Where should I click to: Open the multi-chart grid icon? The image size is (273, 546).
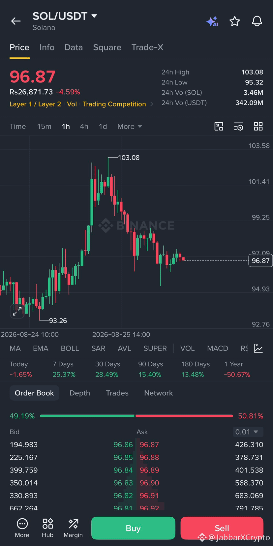258,126
